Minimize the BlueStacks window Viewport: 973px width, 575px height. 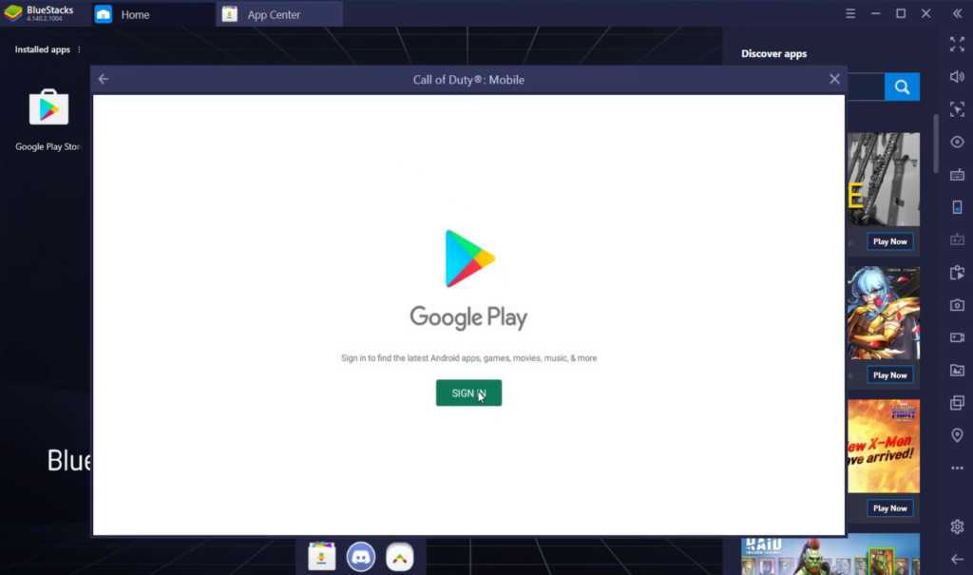875,13
